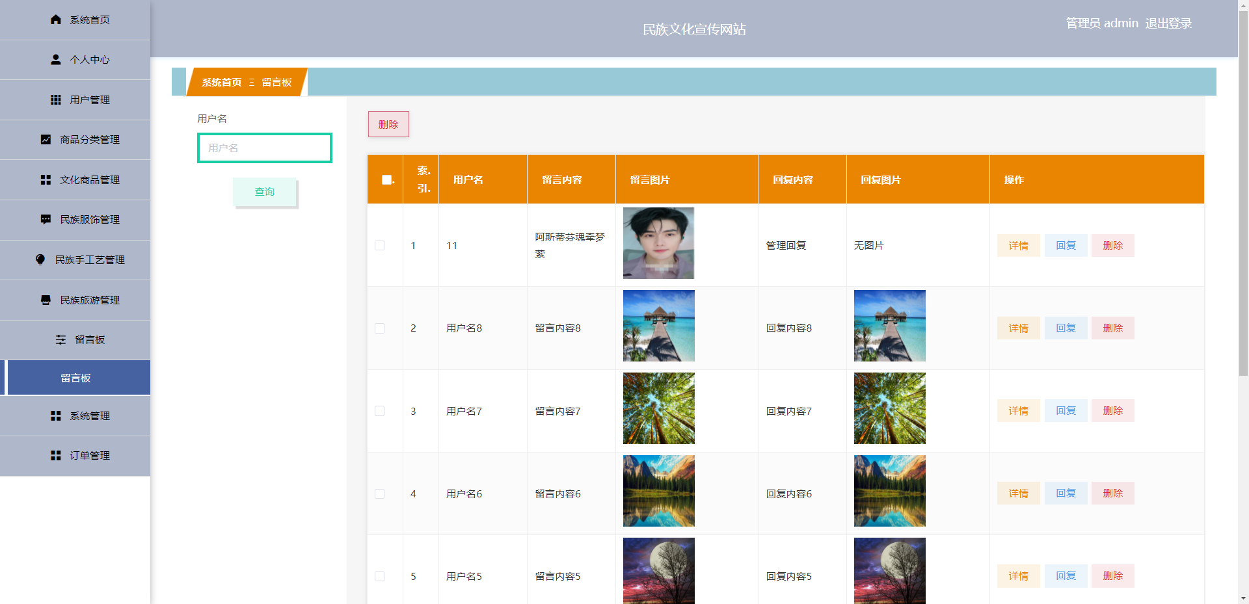The height and width of the screenshot is (604, 1249).
Task: Click the chat bubble icon for 民族服饰管理
Action: click(x=46, y=219)
